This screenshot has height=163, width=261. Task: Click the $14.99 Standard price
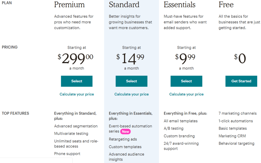[130, 59]
